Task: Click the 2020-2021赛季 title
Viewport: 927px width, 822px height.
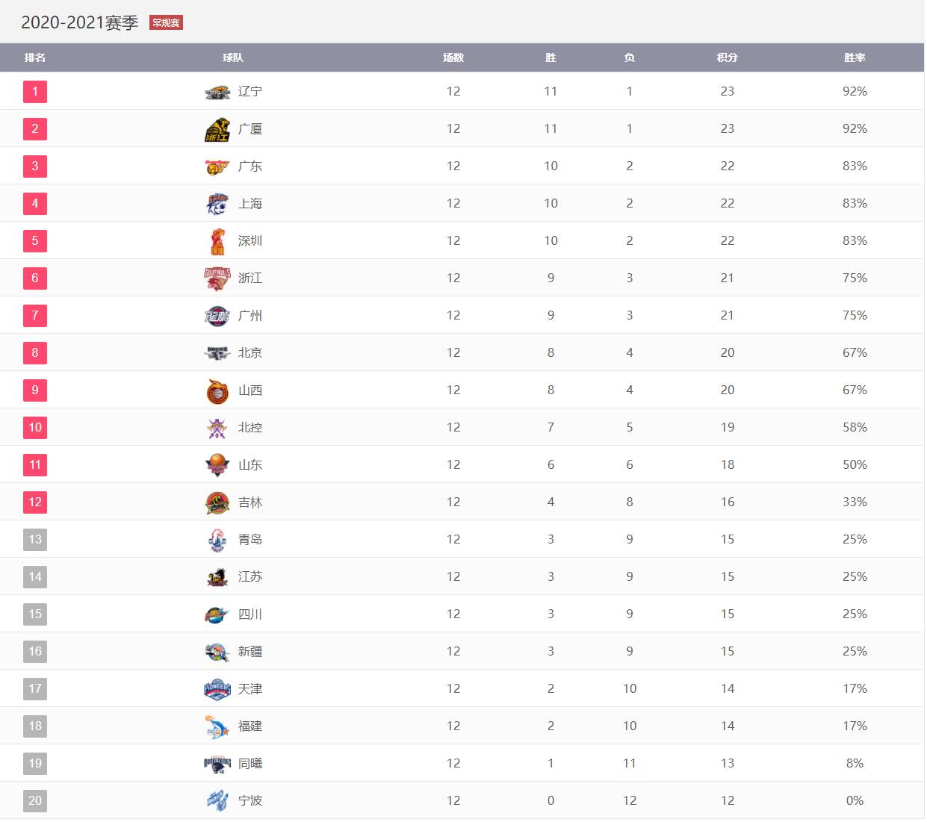Action: (x=80, y=22)
